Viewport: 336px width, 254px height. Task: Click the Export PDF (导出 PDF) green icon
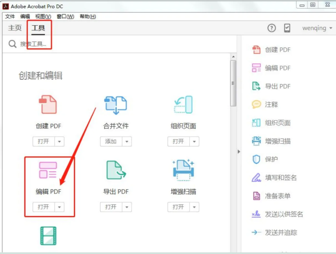coord(116,170)
